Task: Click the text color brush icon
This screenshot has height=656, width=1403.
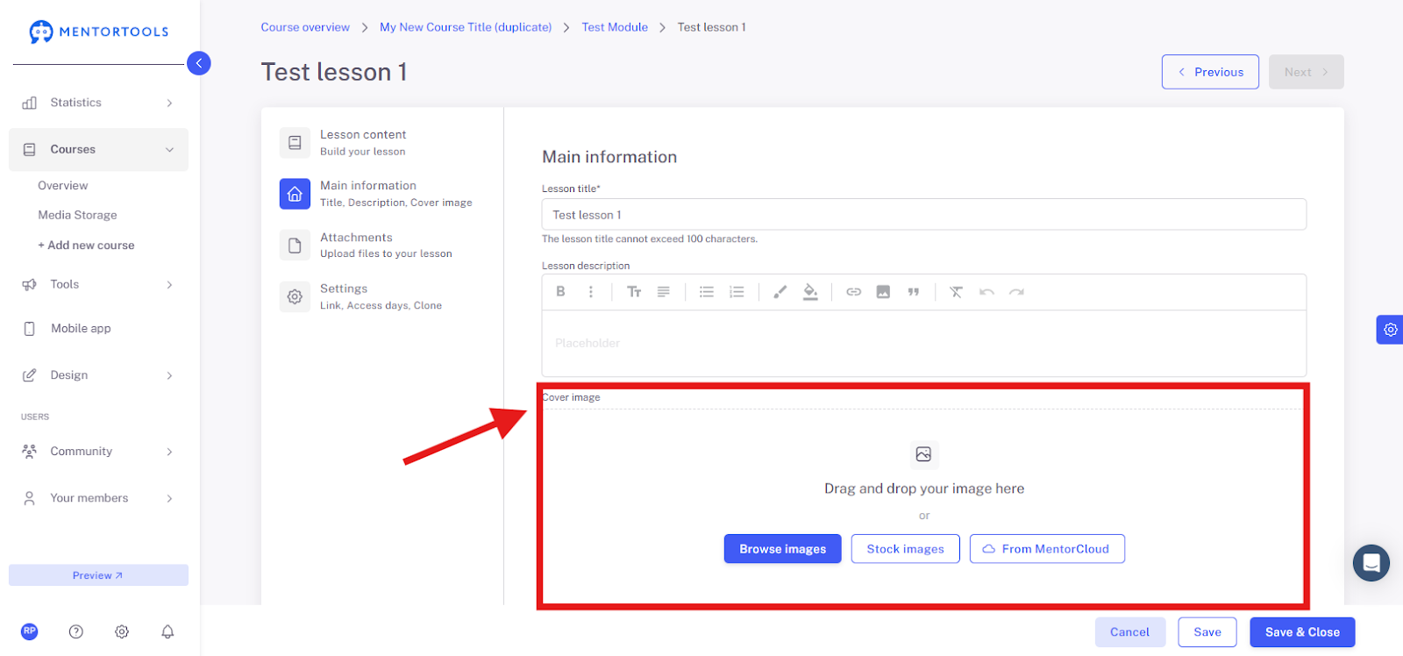Action: point(780,292)
